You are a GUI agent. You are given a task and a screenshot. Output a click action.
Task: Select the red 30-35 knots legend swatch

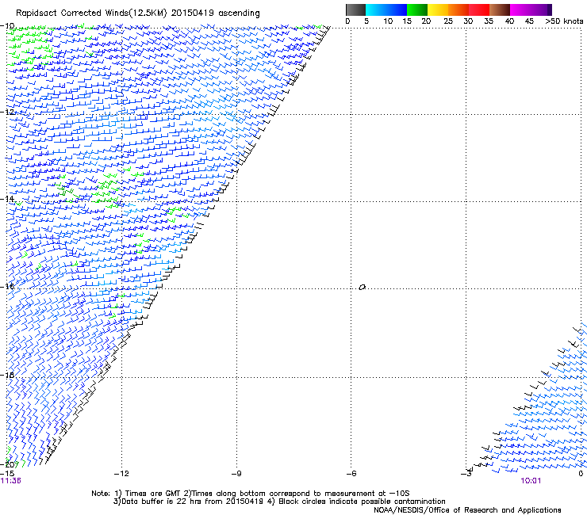click(x=479, y=10)
